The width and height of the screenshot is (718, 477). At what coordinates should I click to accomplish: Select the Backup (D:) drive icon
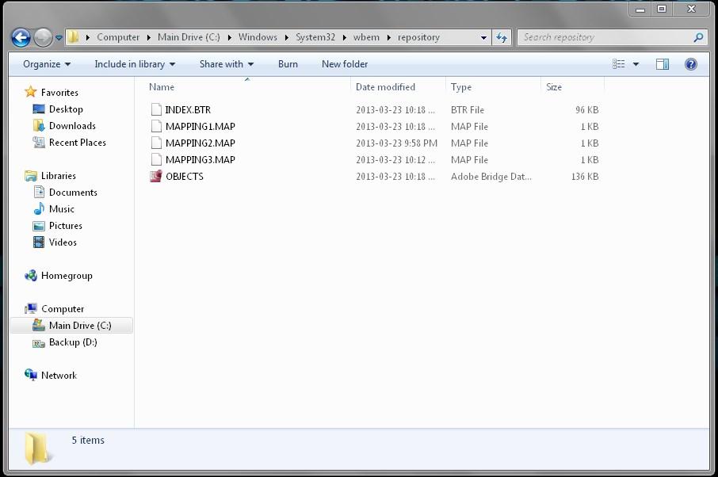point(38,342)
